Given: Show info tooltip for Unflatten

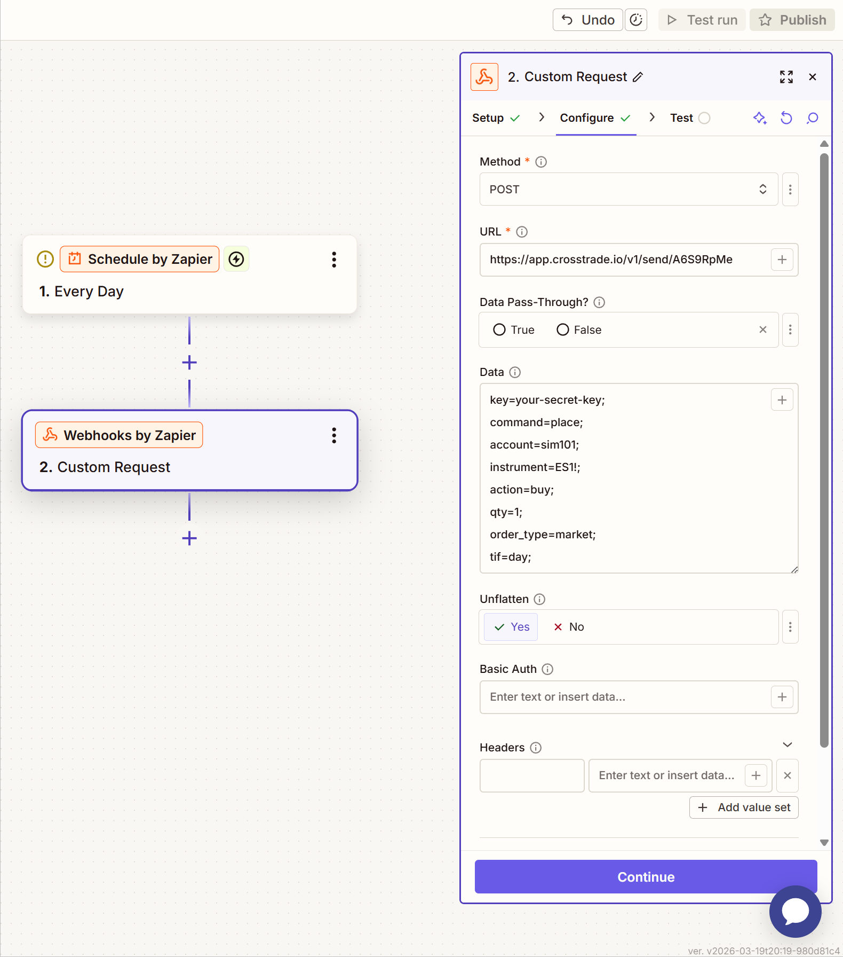Looking at the screenshot, I should 539,599.
